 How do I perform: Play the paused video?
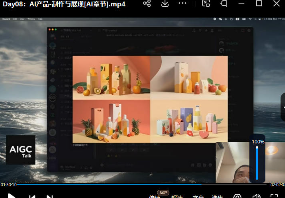(11, 196)
